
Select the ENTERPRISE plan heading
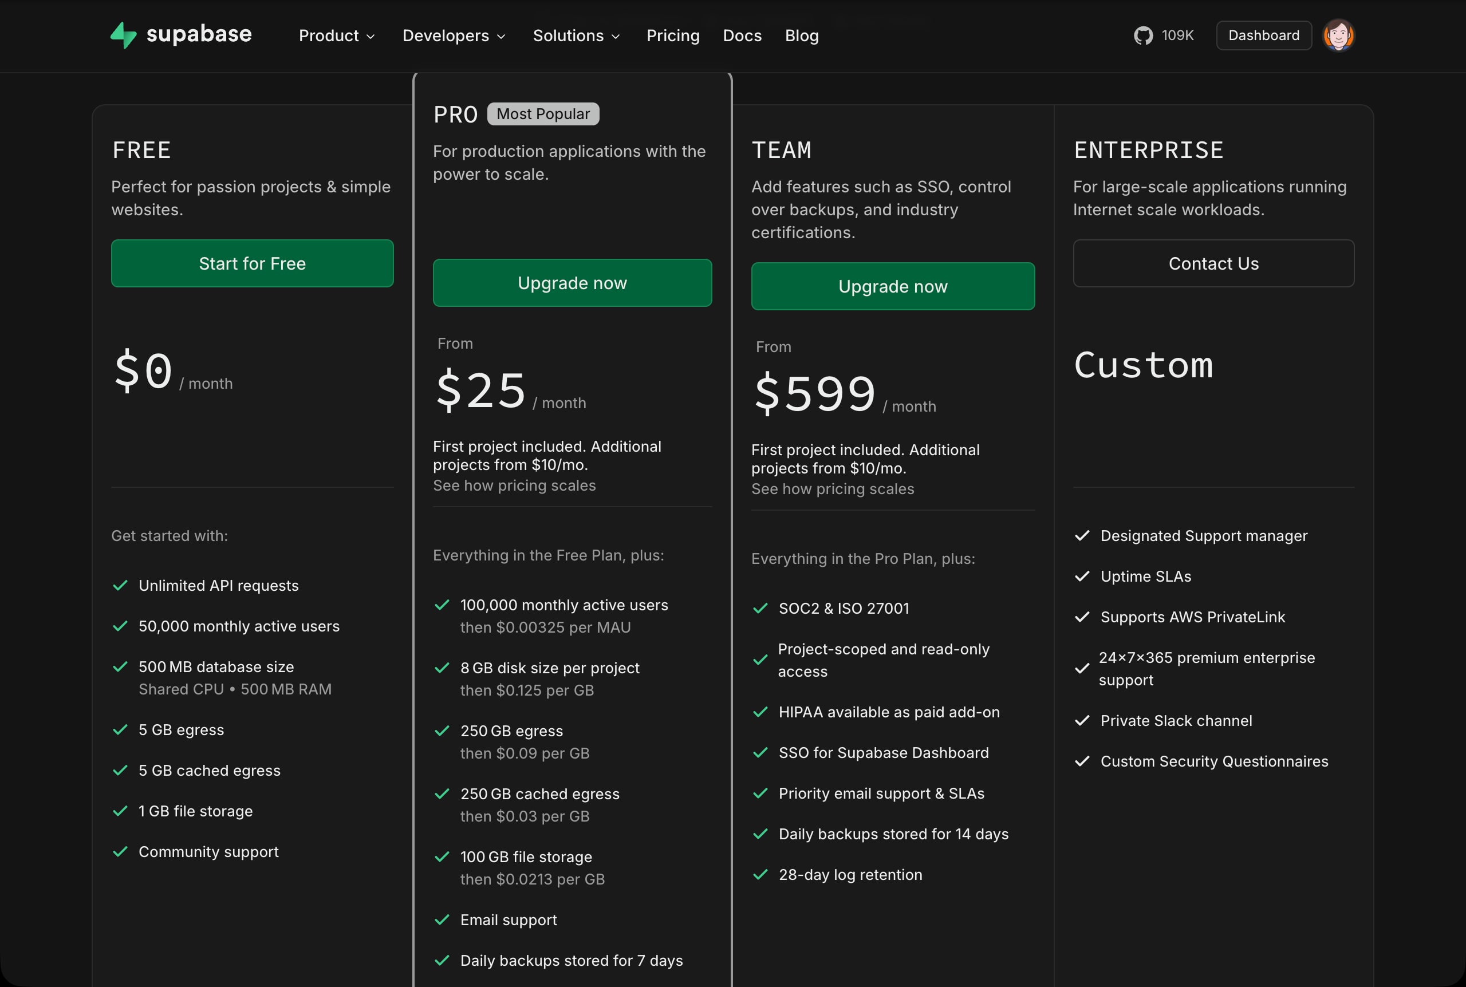[x=1149, y=151]
